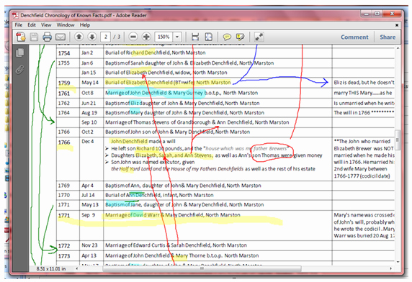The height and width of the screenshot is (282, 412).
Task: Click 'John Denchfield made a will' text
Action: 143,142
